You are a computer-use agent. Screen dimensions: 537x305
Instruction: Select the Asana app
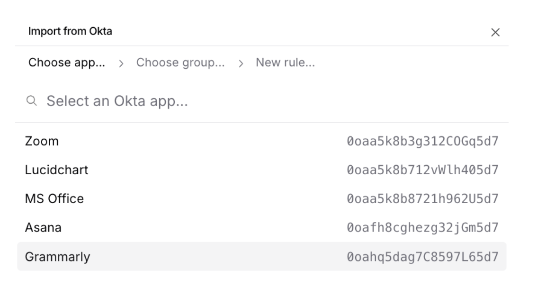(x=262, y=227)
